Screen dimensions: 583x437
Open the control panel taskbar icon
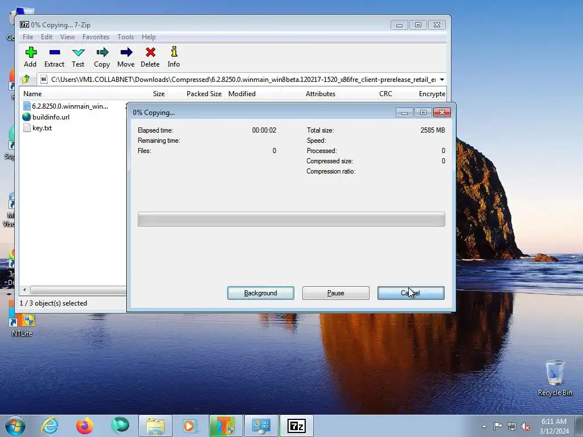(x=261, y=426)
